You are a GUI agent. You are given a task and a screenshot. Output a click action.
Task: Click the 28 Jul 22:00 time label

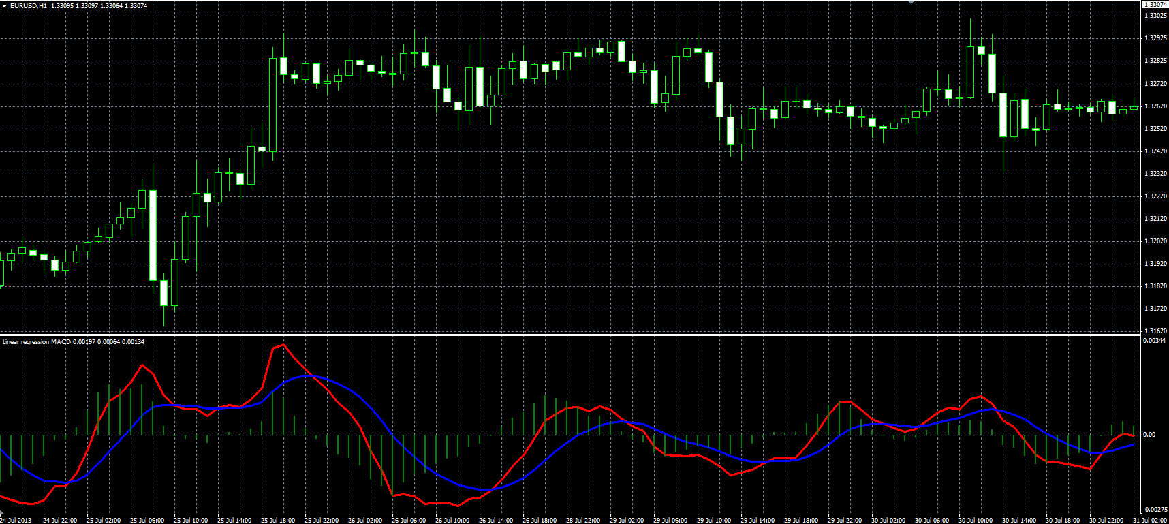click(583, 521)
